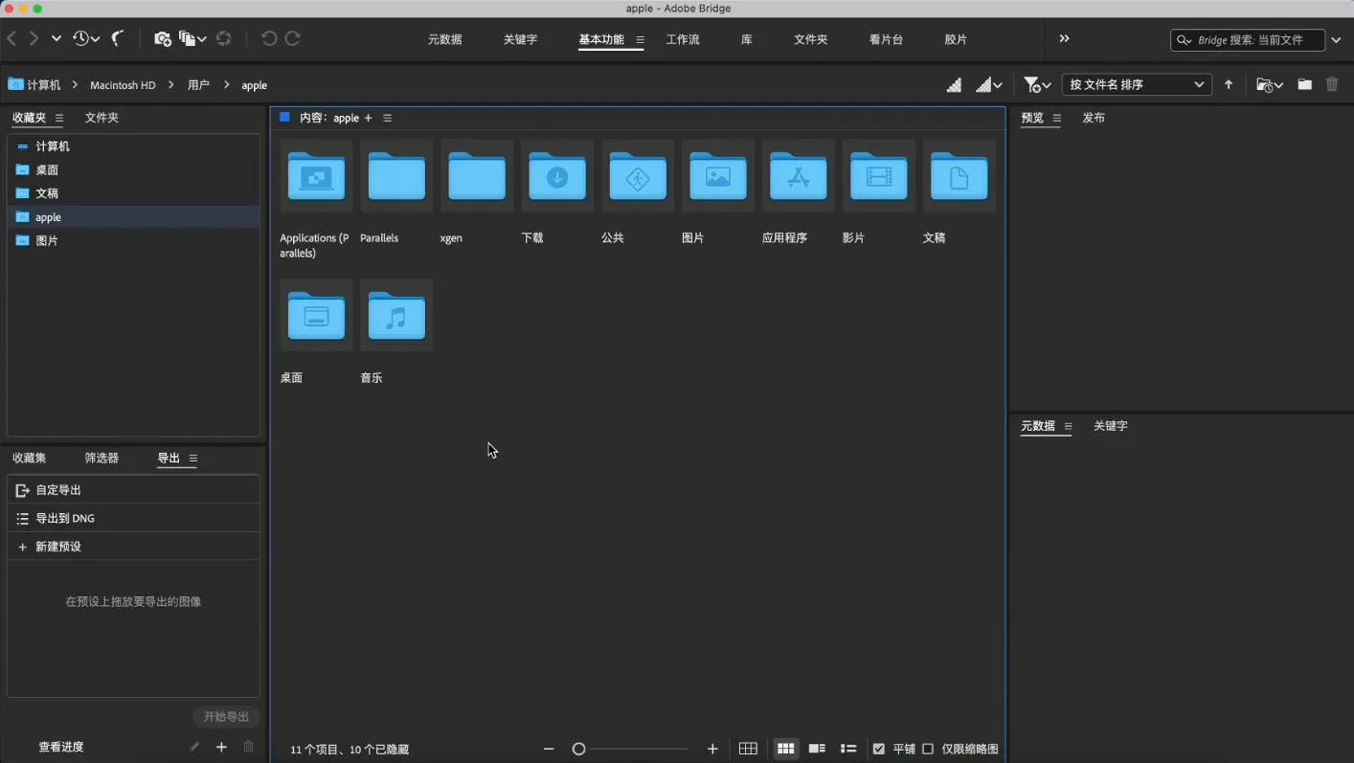Viewport: 1354px width, 763px height.
Task: Switch to list view in bottom bar
Action: click(x=847, y=749)
